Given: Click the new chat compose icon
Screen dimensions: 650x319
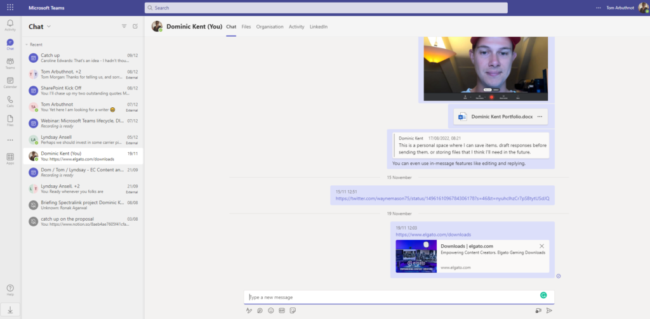Looking at the screenshot, I should (135, 26).
